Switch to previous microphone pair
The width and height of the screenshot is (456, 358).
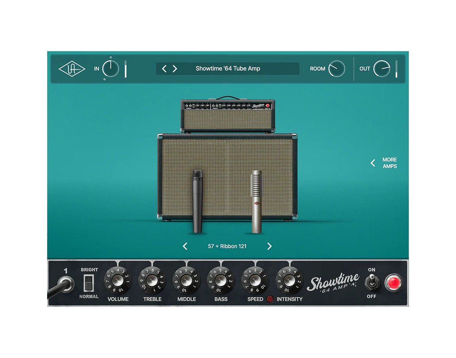click(185, 246)
